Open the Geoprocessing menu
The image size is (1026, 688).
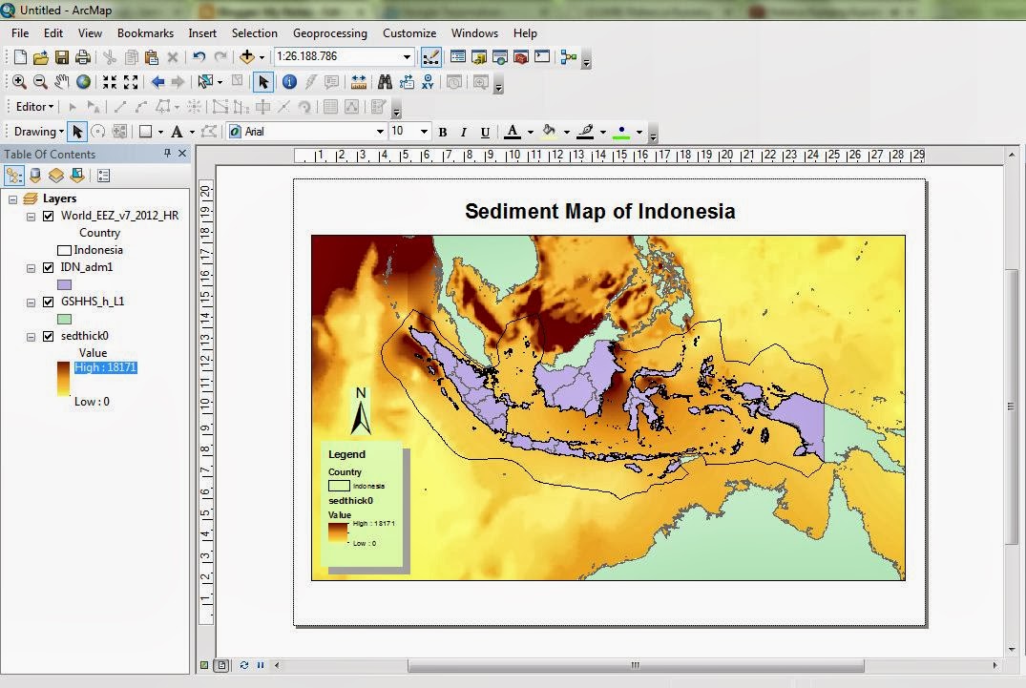(x=329, y=32)
